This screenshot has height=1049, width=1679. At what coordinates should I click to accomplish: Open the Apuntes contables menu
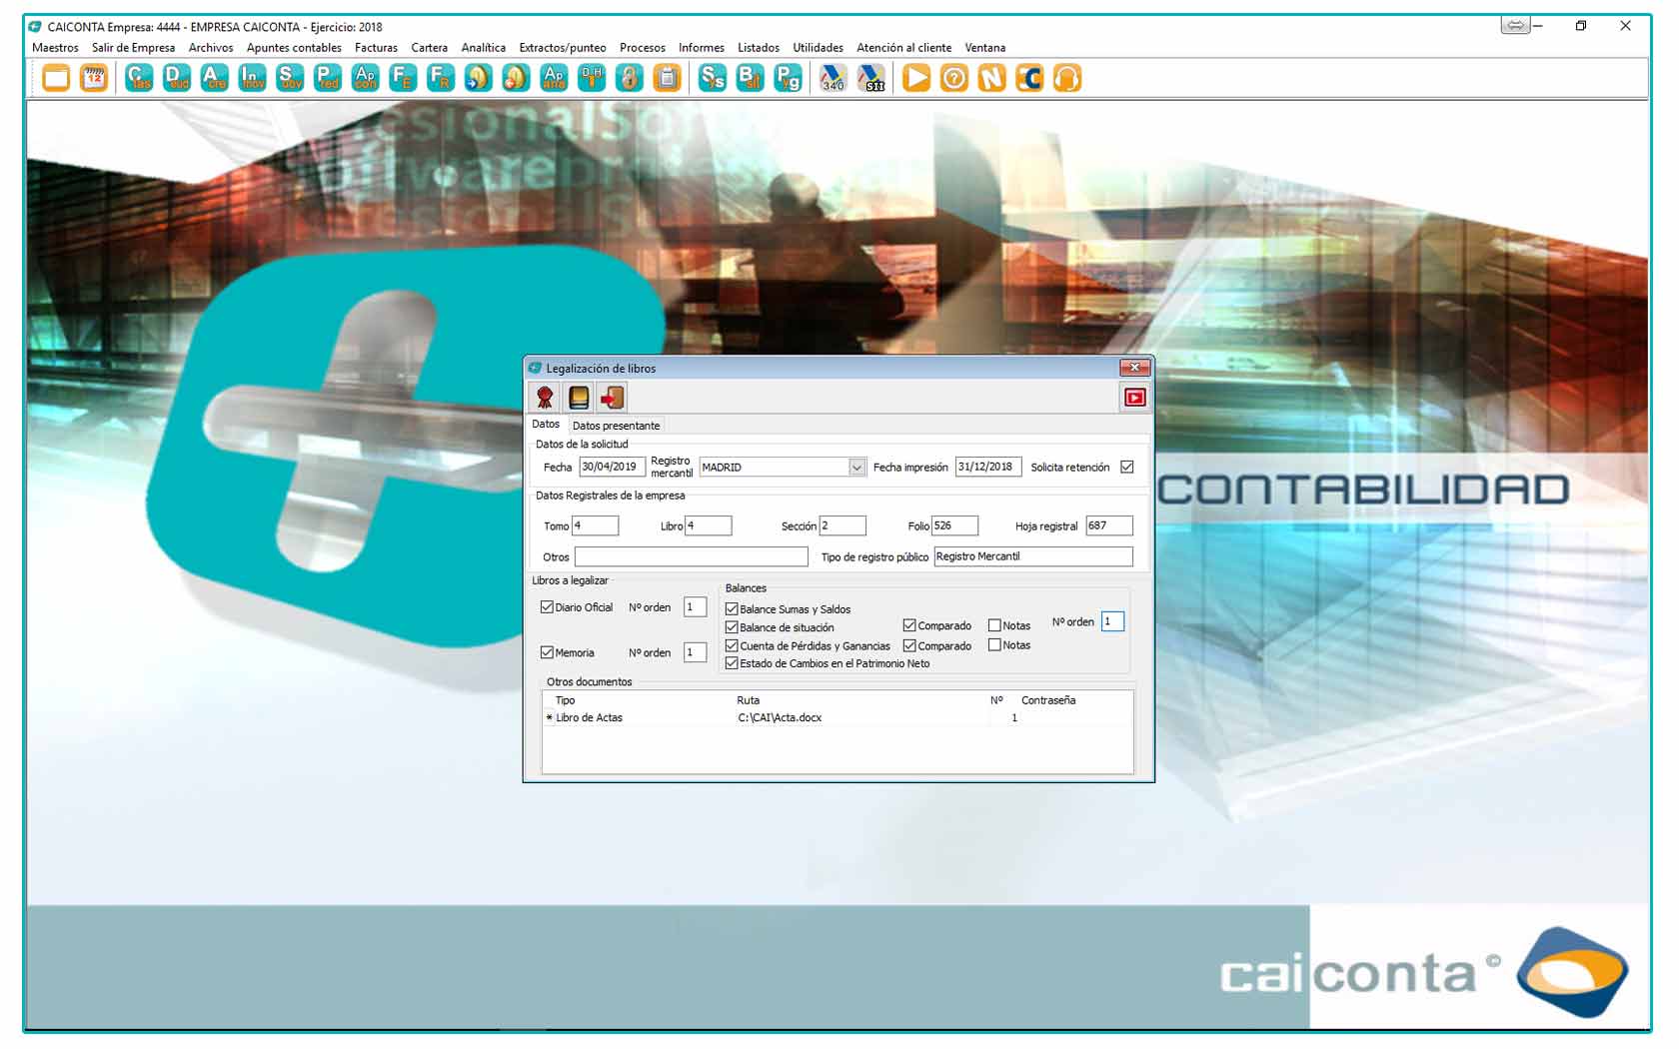[x=294, y=47]
